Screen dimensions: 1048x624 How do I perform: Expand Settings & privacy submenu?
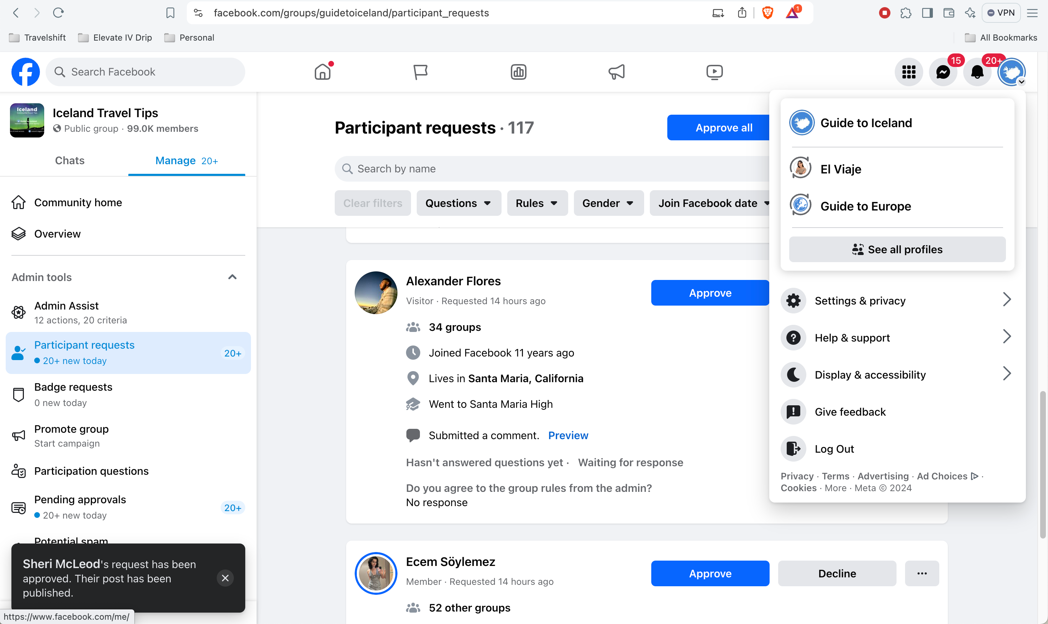897,301
